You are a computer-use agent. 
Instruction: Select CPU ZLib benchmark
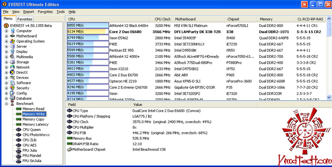(x=29, y=140)
